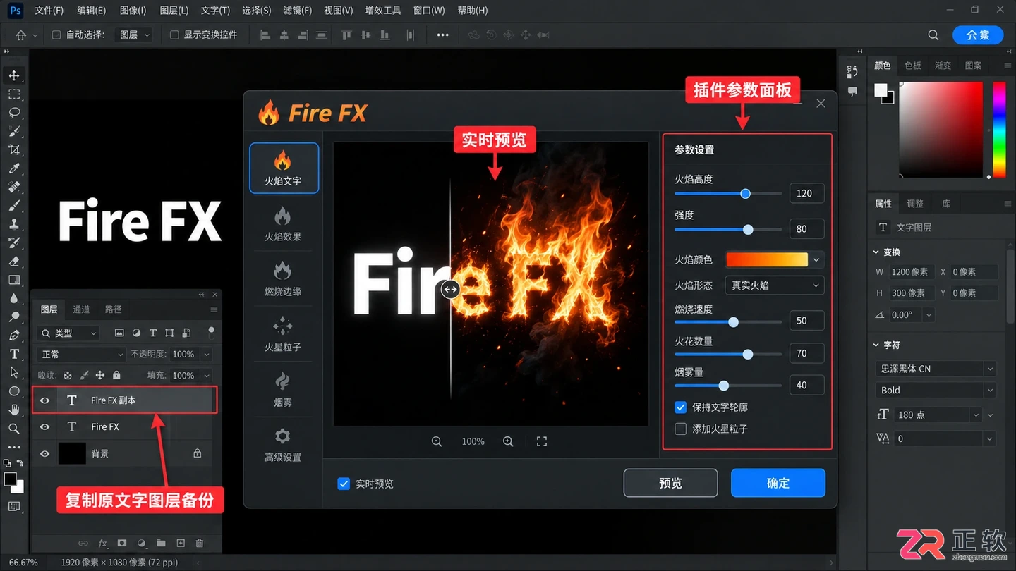Screen dimensions: 1016x571
Task: Hide the Fire FX 副本 layer
Action: [x=45, y=400]
